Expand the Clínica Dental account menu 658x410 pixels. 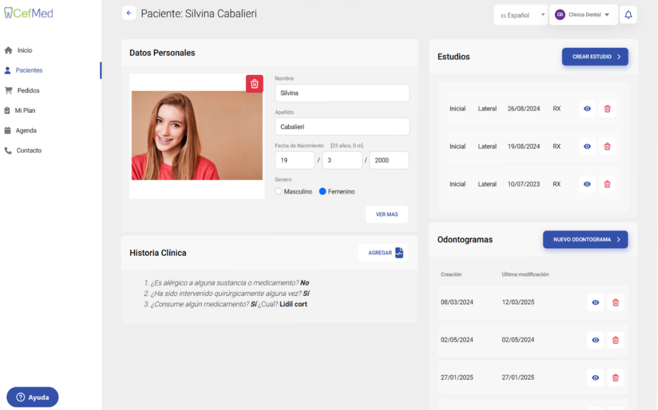(x=583, y=15)
